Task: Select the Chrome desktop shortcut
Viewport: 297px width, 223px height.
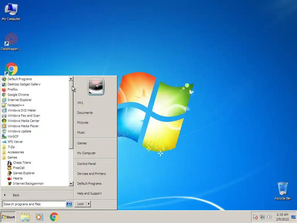Action: pyautogui.click(x=11, y=69)
